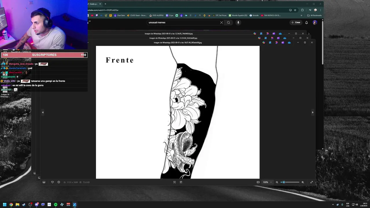
Task: Open Copilot icon in the 16.07.49 photo window
Action: click(264, 42)
